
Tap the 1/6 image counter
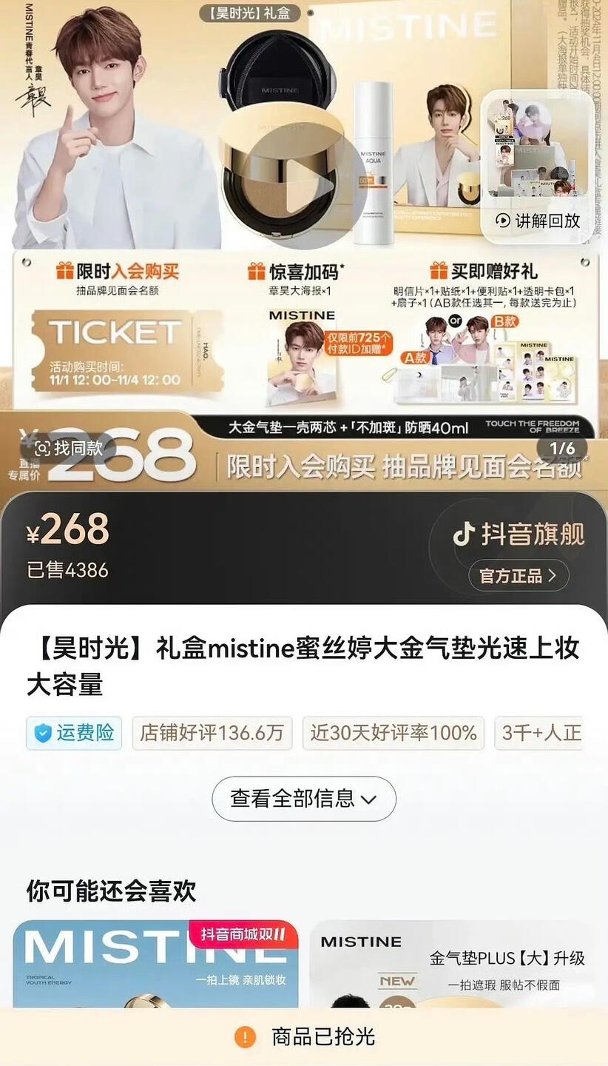coord(562,449)
